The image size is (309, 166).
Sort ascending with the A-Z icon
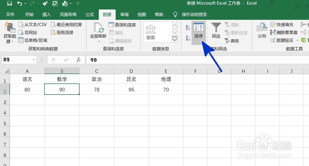pyautogui.click(x=188, y=27)
